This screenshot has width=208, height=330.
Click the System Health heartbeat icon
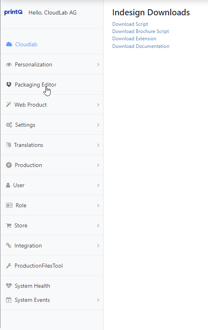[9, 286]
